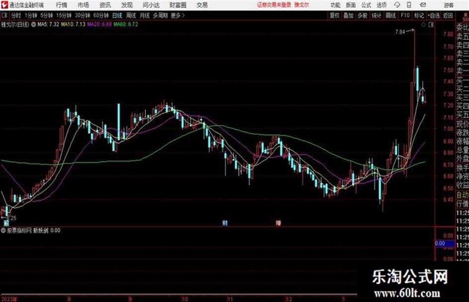469x302 pixels.
Task: Switch to 60分钟 period tab
Action: click(101, 15)
